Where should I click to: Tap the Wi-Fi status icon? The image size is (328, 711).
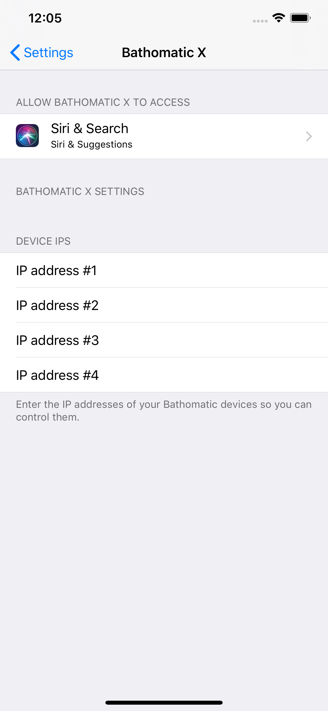(279, 18)
